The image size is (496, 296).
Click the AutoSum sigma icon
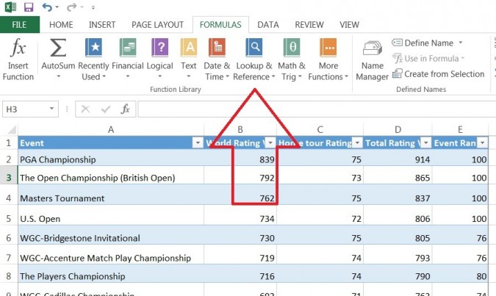(58, 48)
